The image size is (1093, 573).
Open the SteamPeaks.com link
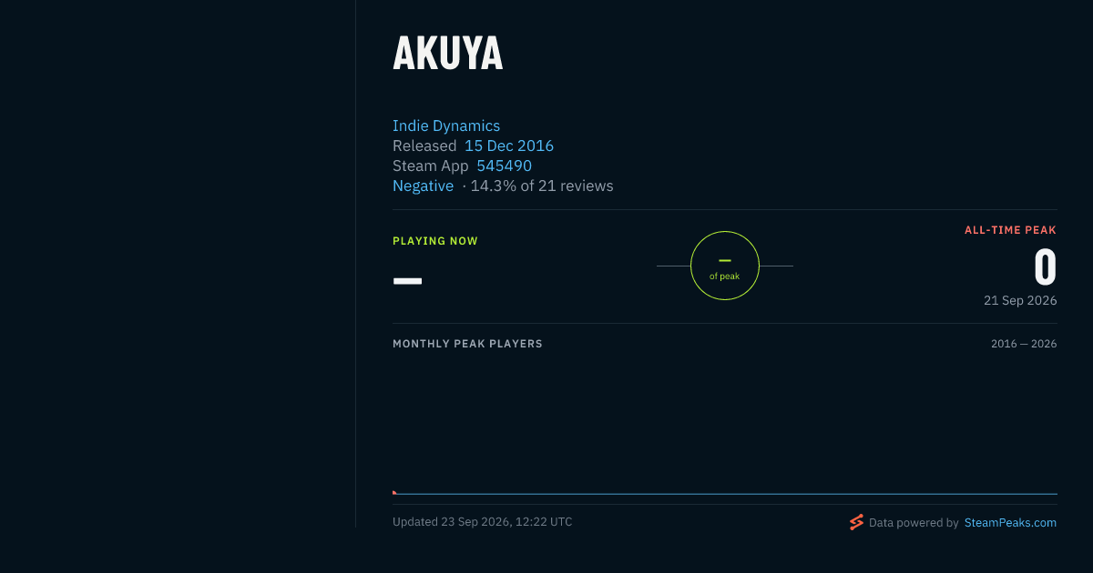1010,523
